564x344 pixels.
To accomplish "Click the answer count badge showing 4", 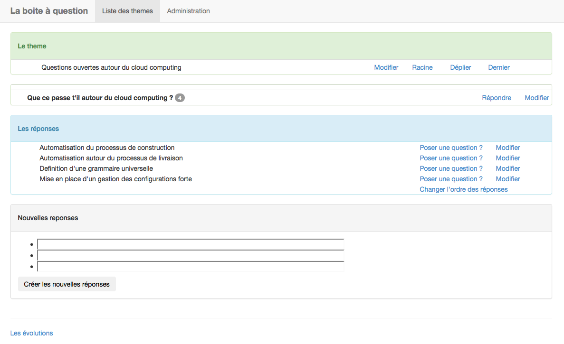I will pyautogui.click(x=180, y=98).
